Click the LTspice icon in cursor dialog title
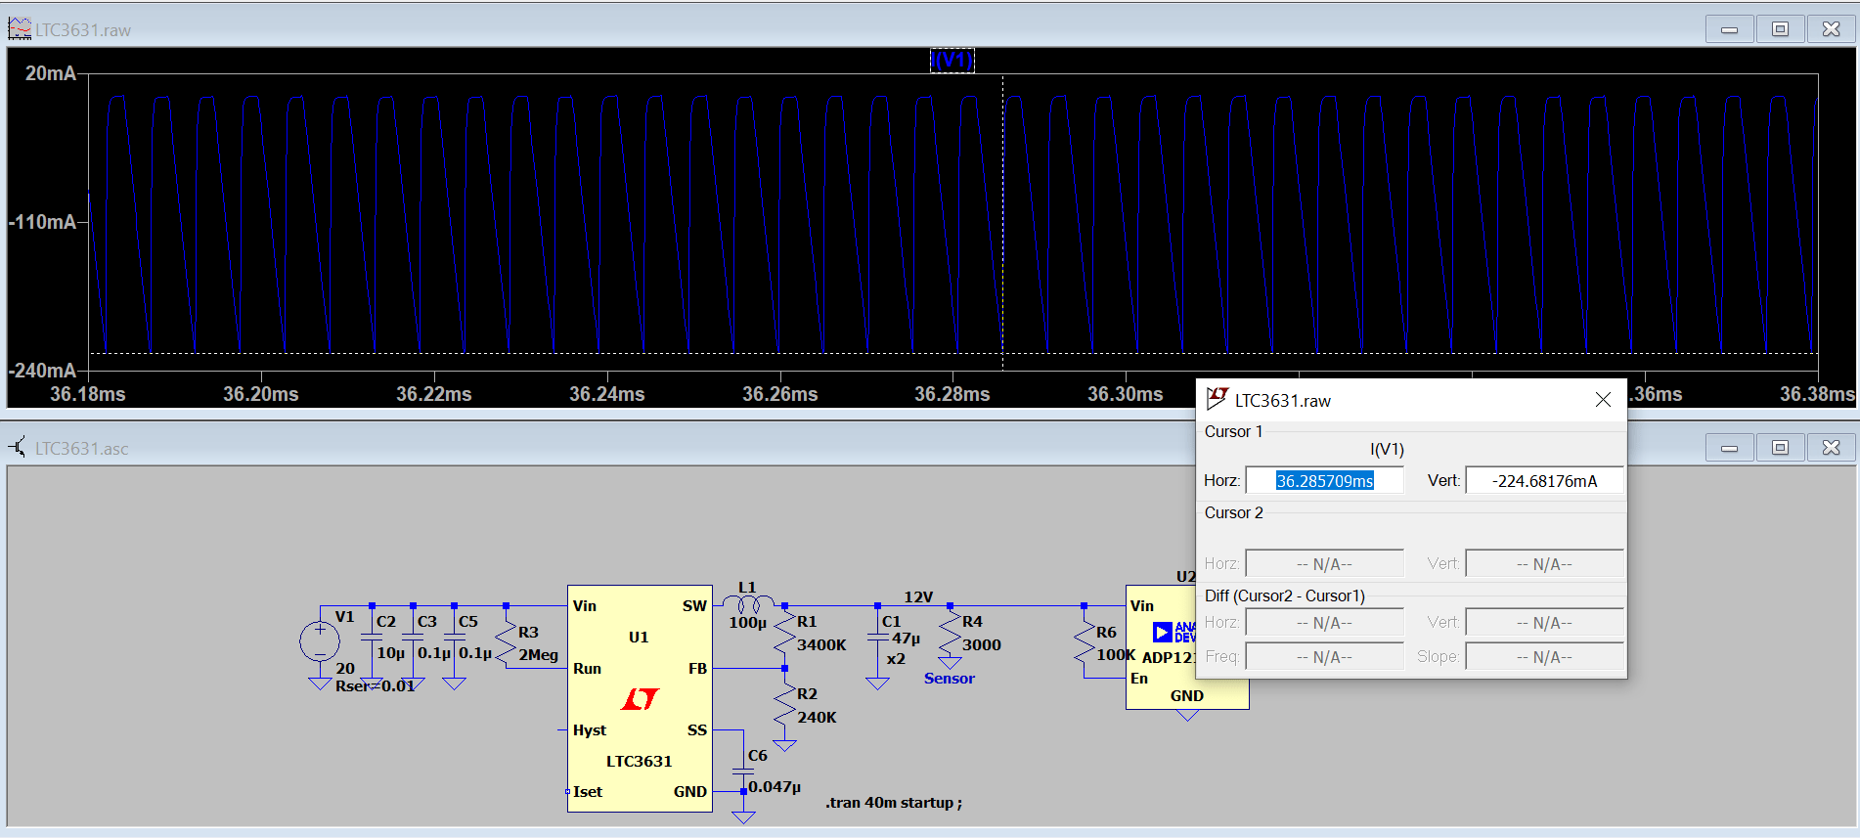Viewport: 1860px width, 838px height. coord(1217,399)
